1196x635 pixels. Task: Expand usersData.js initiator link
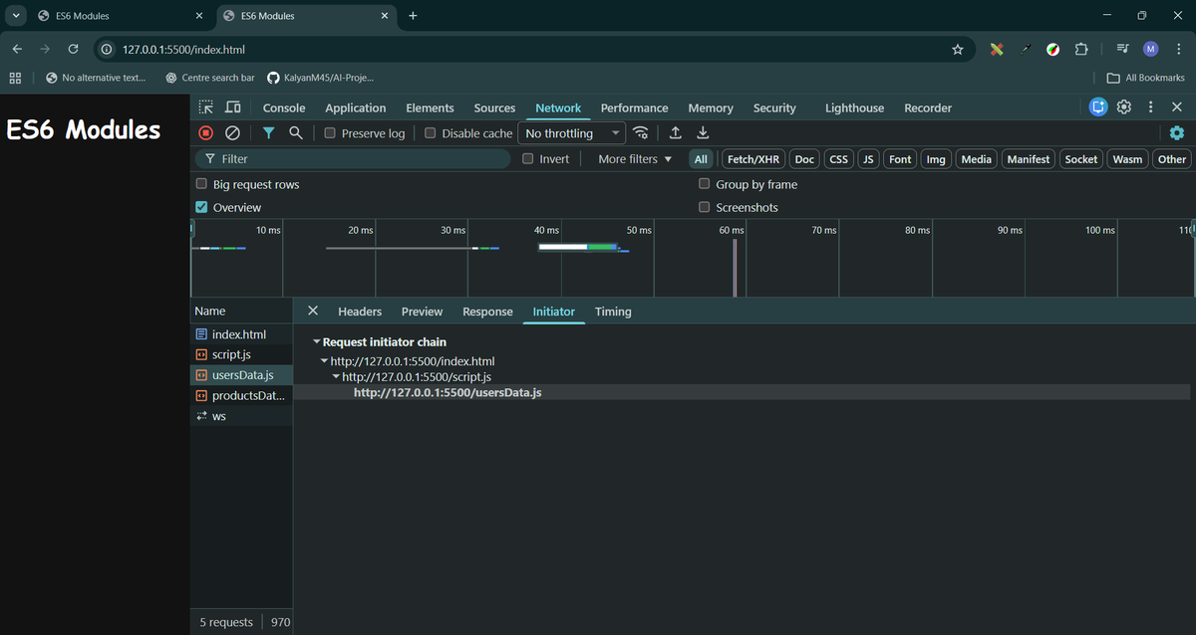click(x=448, y=392)
